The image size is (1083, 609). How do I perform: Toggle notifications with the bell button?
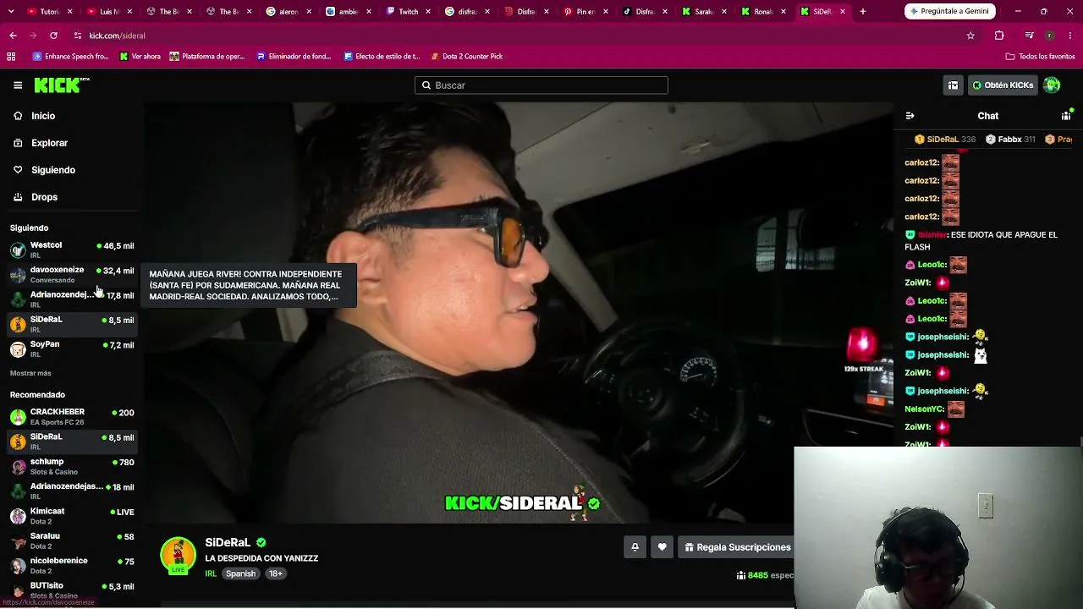pos(635,547)
